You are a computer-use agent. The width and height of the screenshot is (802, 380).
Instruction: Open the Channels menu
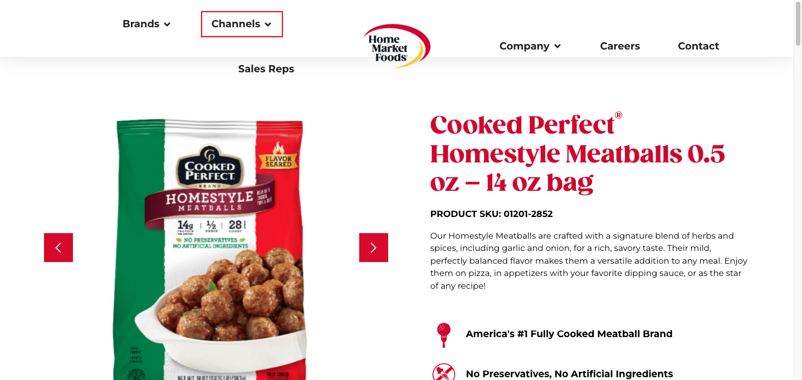tap(242, 24)
